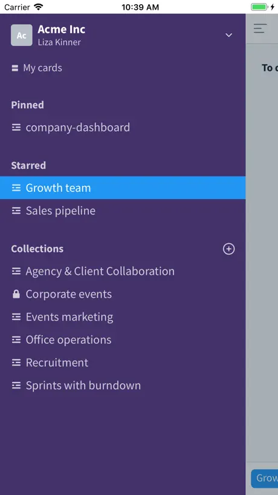This screenshot has height=495, width=278.
Task: Click the lock icon beside Corporate events
Action: [16, 294]
